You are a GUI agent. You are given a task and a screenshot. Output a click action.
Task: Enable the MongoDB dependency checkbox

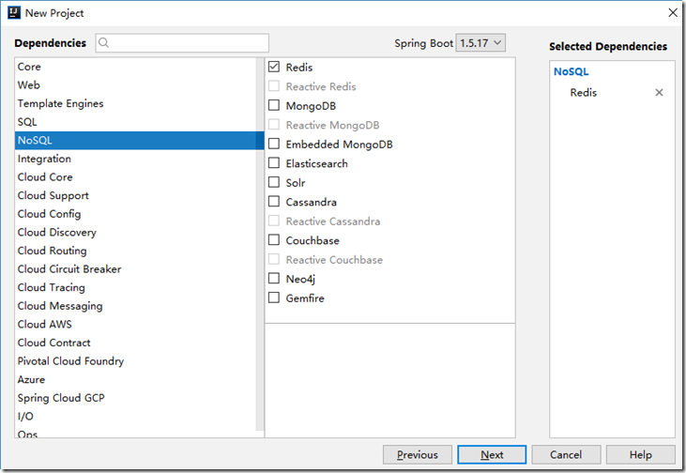[x=274, y=105]
